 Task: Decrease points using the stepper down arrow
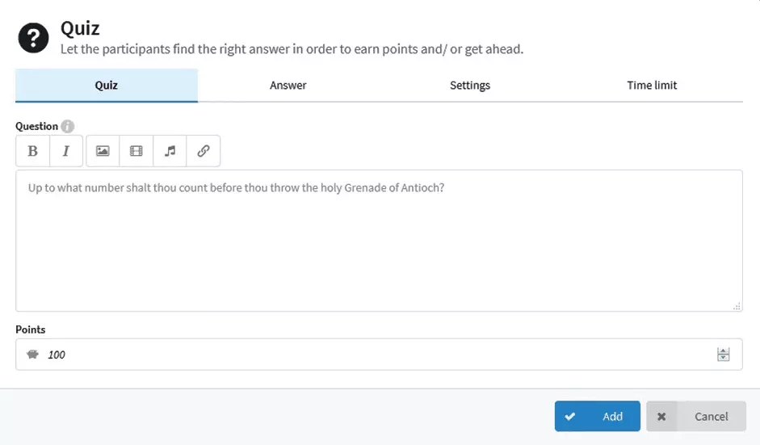[723, 358]
